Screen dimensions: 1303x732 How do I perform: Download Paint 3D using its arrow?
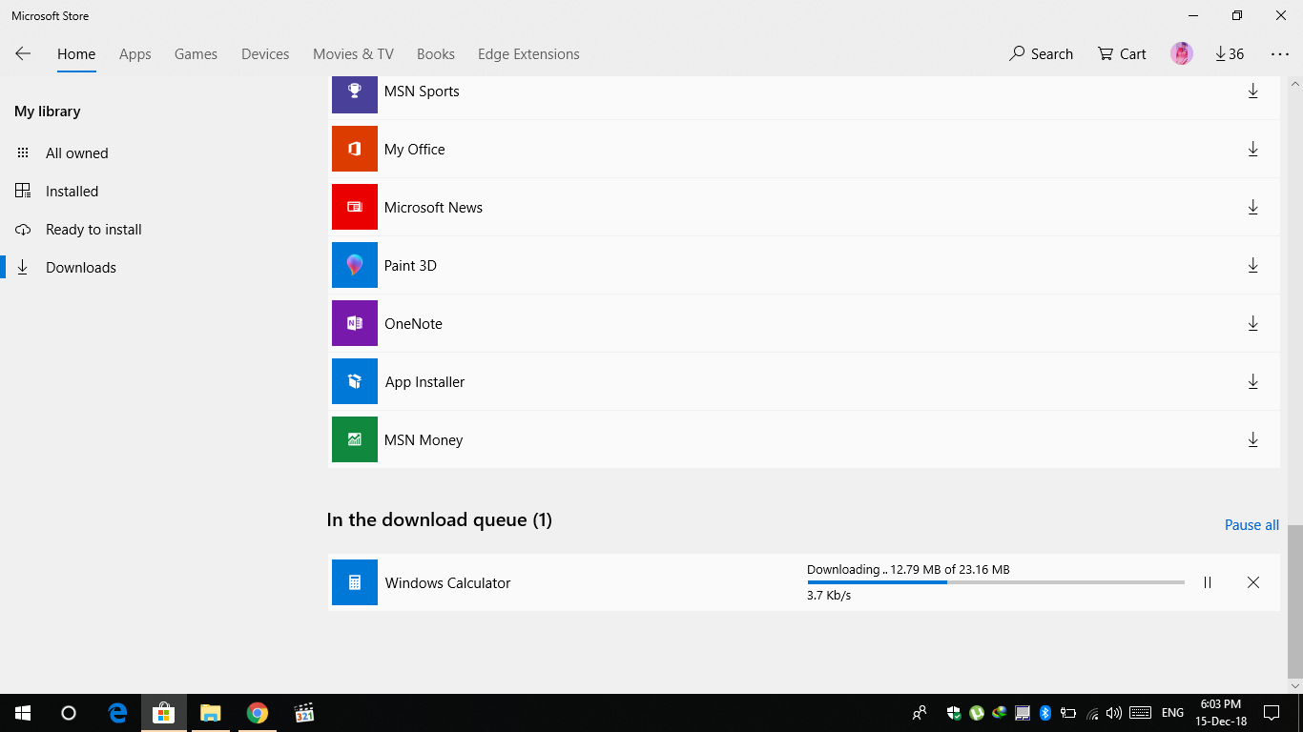[x=1253, y=265]
